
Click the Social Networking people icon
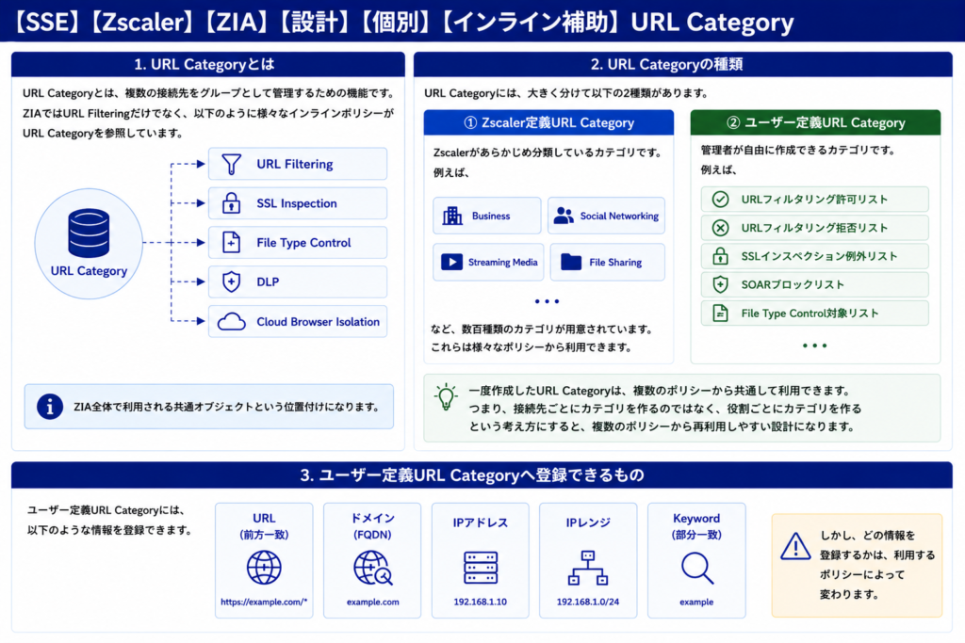[564, 216]
